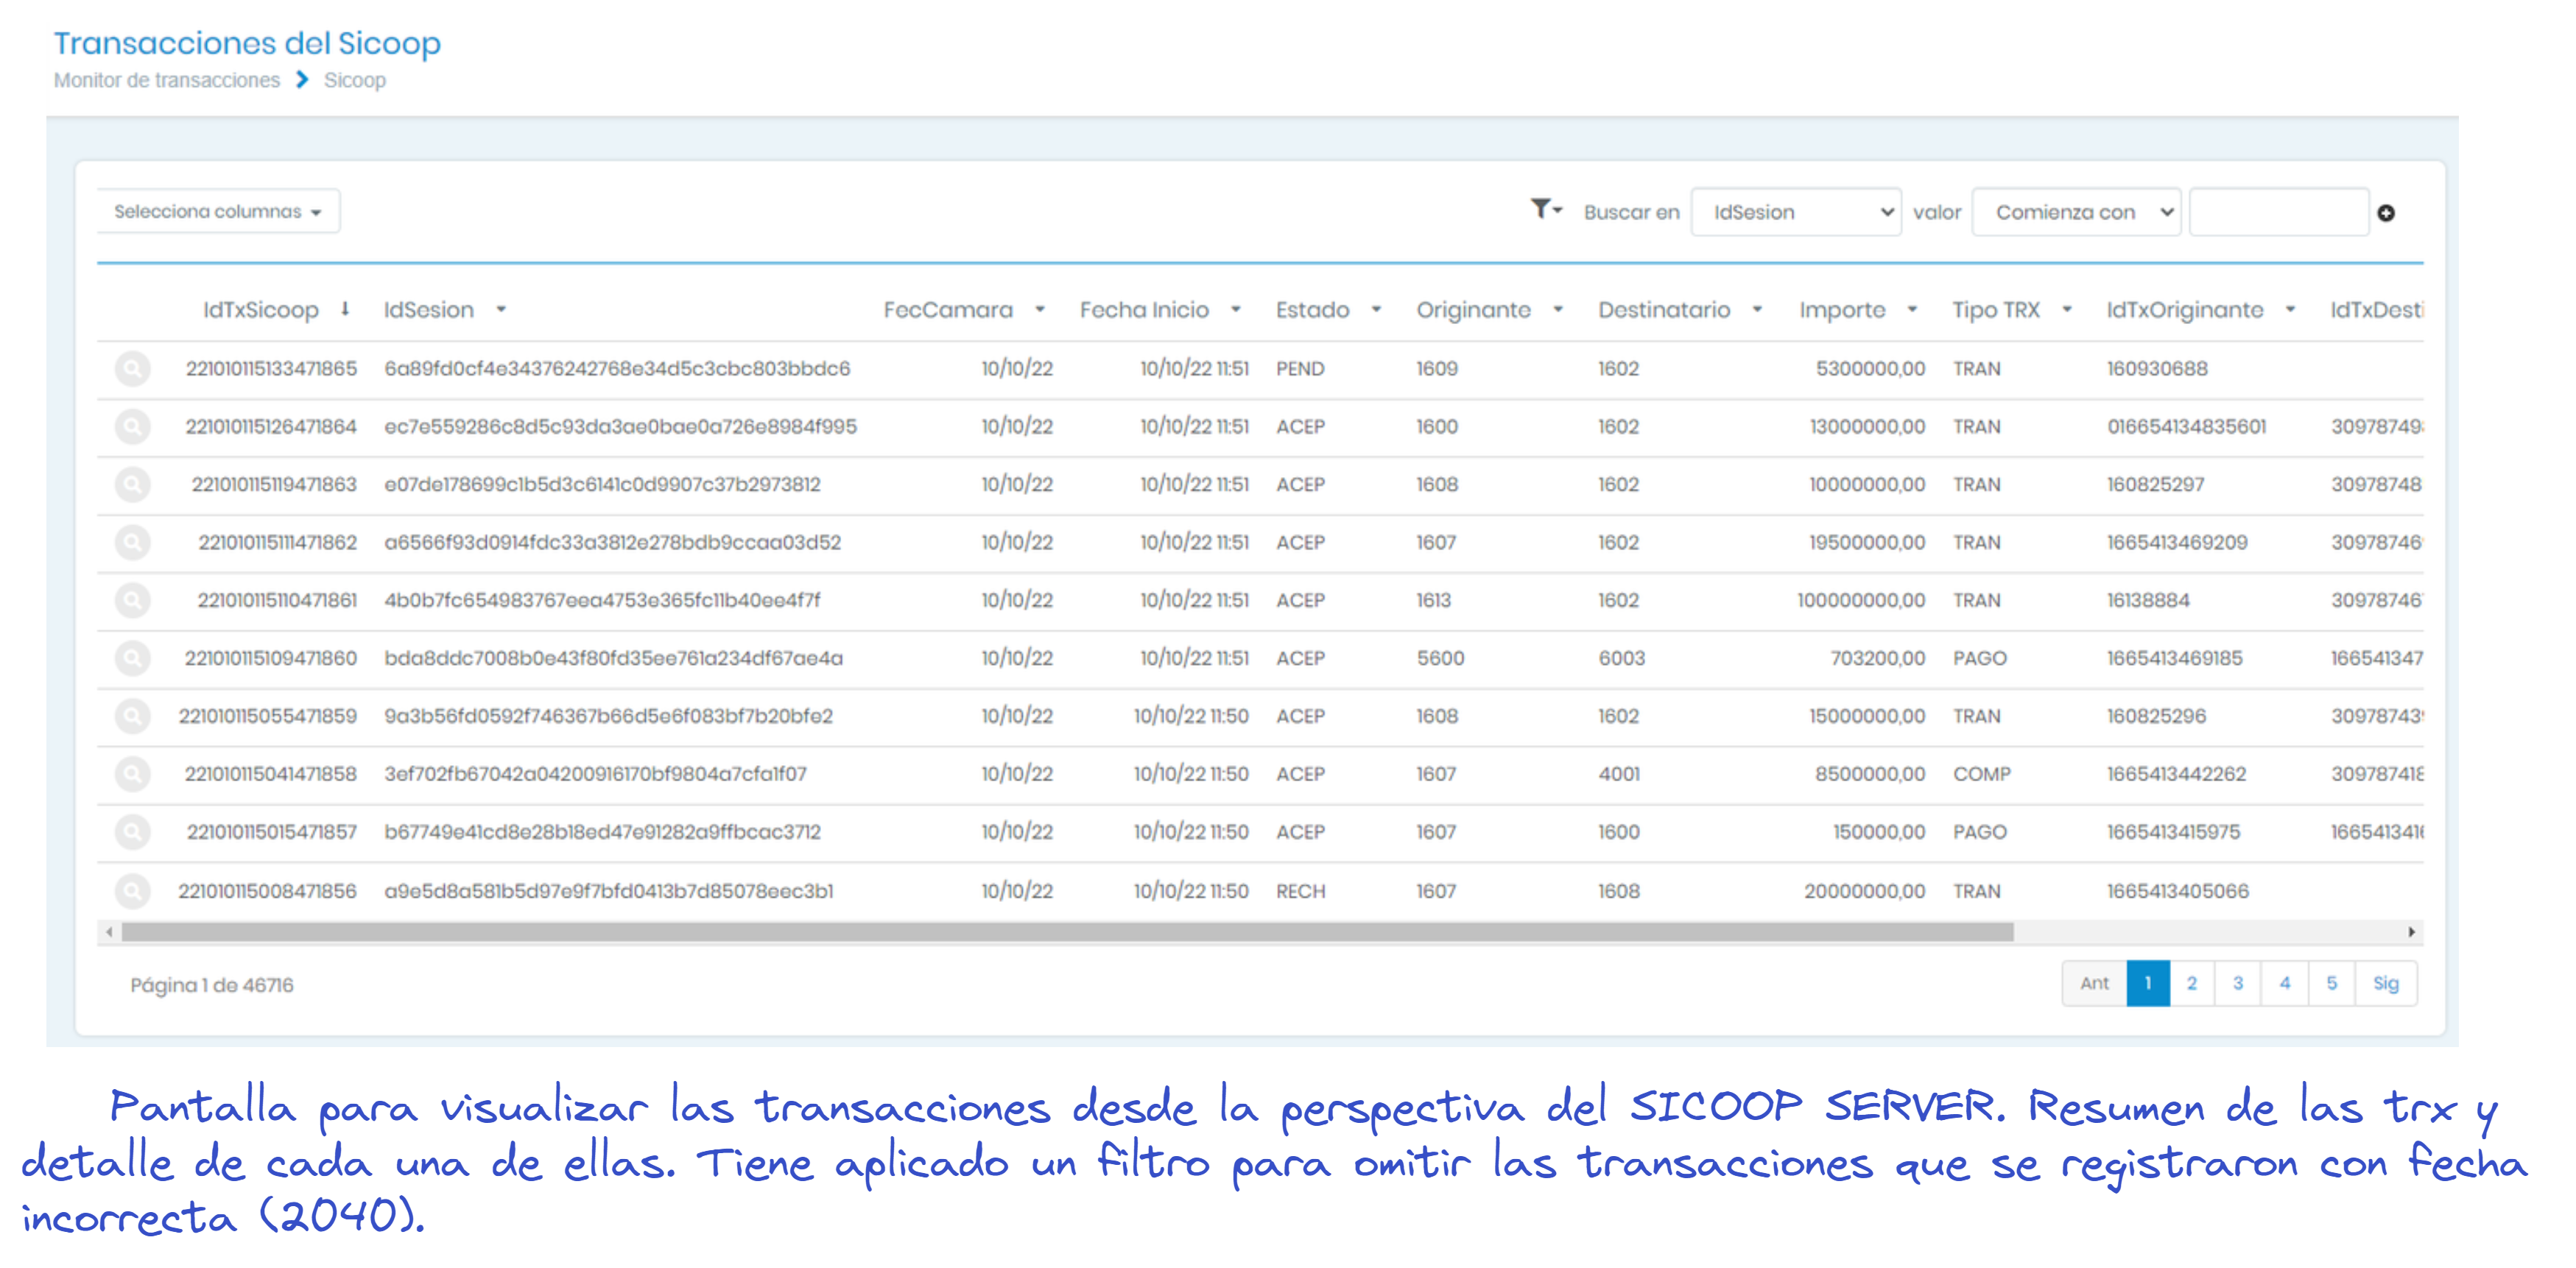The height and width of the screenshot is (1268, 2576).
Task: Click the PEND status cell
Action: (x=1300, y=369)
